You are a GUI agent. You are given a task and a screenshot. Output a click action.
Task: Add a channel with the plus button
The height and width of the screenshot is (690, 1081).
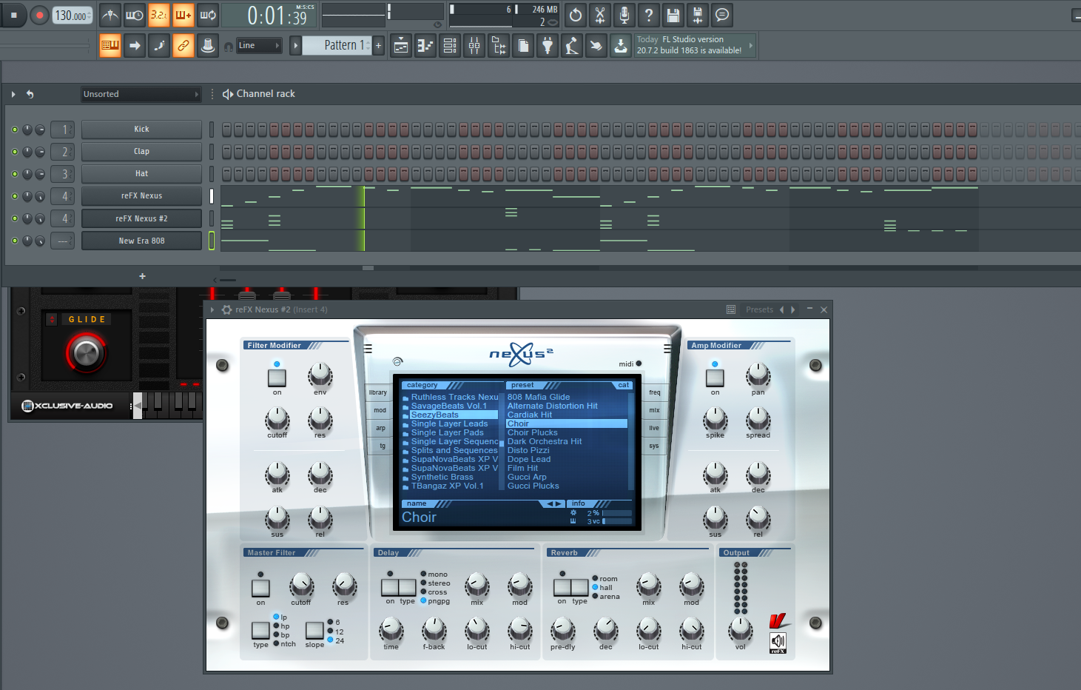pos(142,276)
